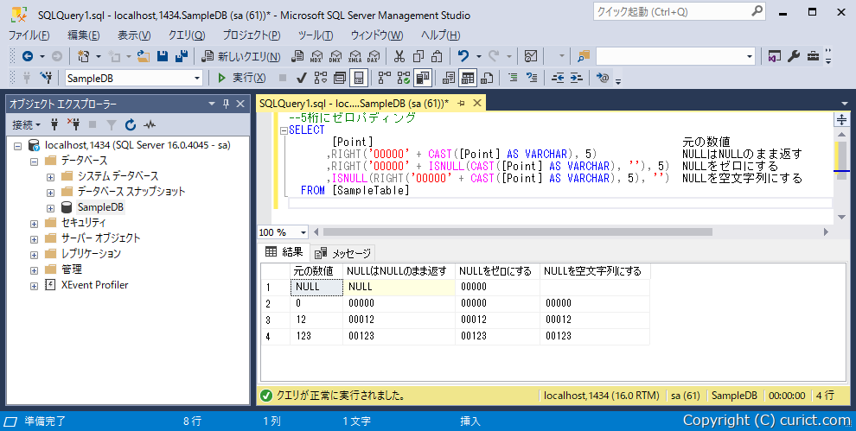Click the Find in Files icon
The width and height of the screenshot is (856, 431).
click(x=584, y=56)
